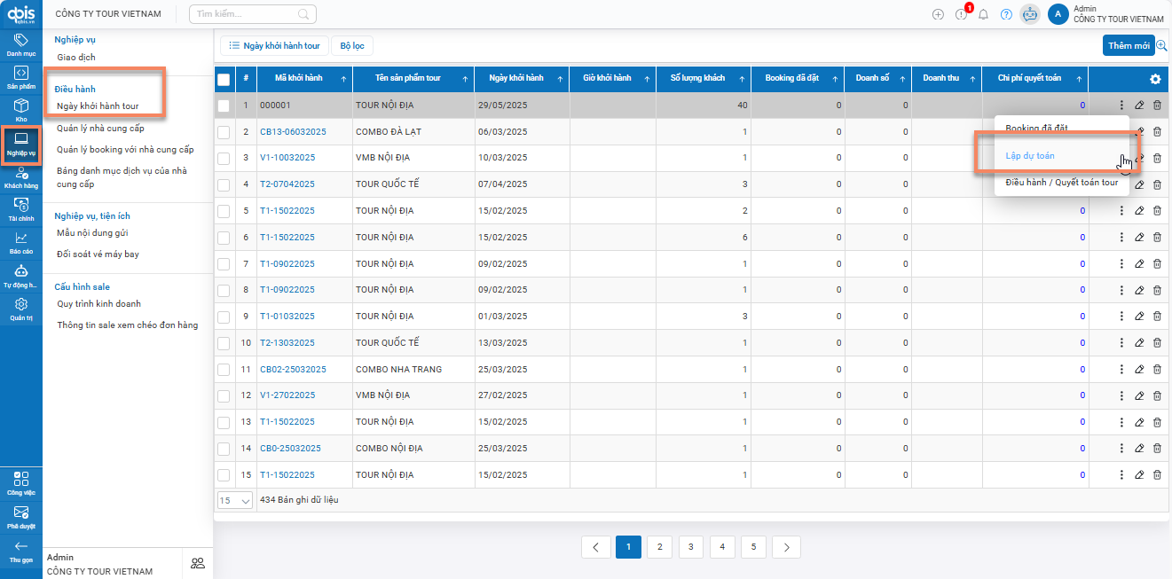Open the Kho sidebar module
The image size is (1172, 579).
tap(21, 110)
